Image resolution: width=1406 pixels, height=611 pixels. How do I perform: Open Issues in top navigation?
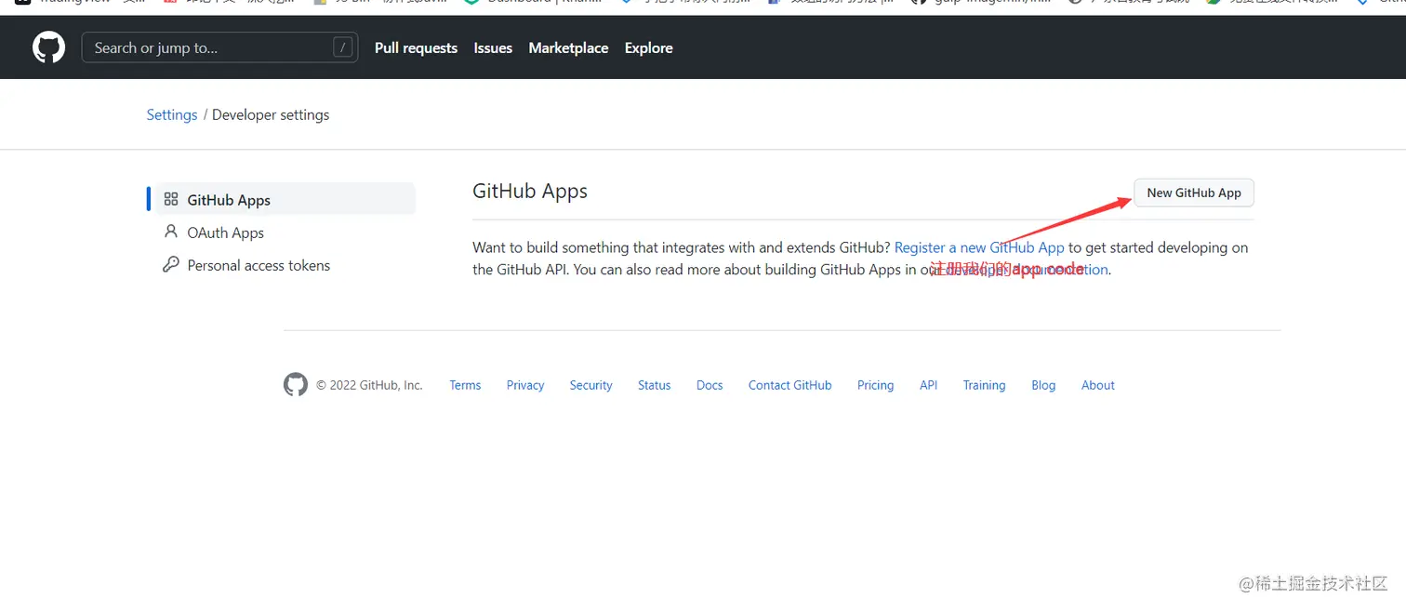click(493, 48)
